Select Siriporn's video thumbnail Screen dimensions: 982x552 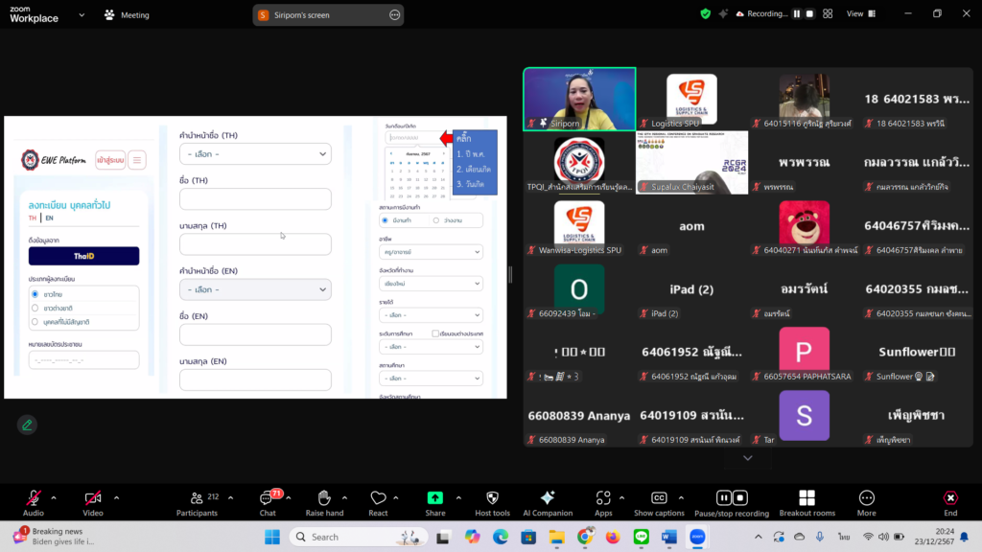pyautogui.click(x=579, y=99)
